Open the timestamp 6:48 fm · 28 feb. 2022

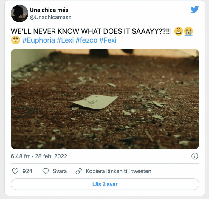[39, 156]
